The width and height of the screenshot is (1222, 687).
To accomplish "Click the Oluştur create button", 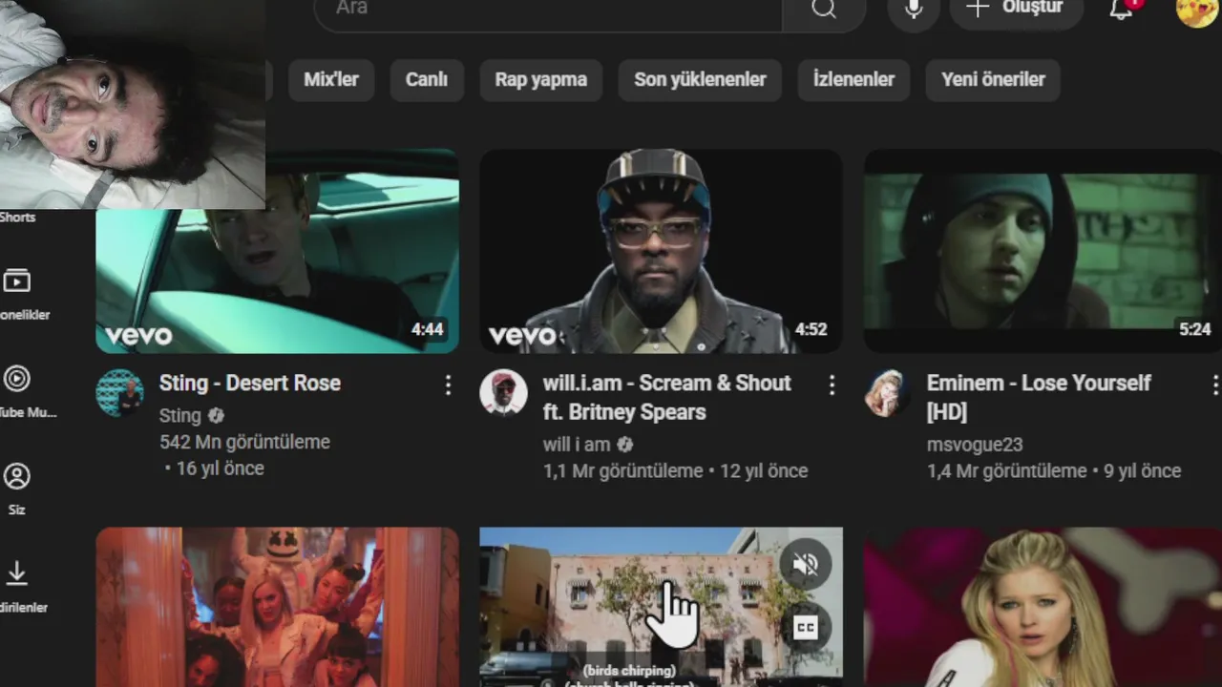I will tap(1017, 10).
